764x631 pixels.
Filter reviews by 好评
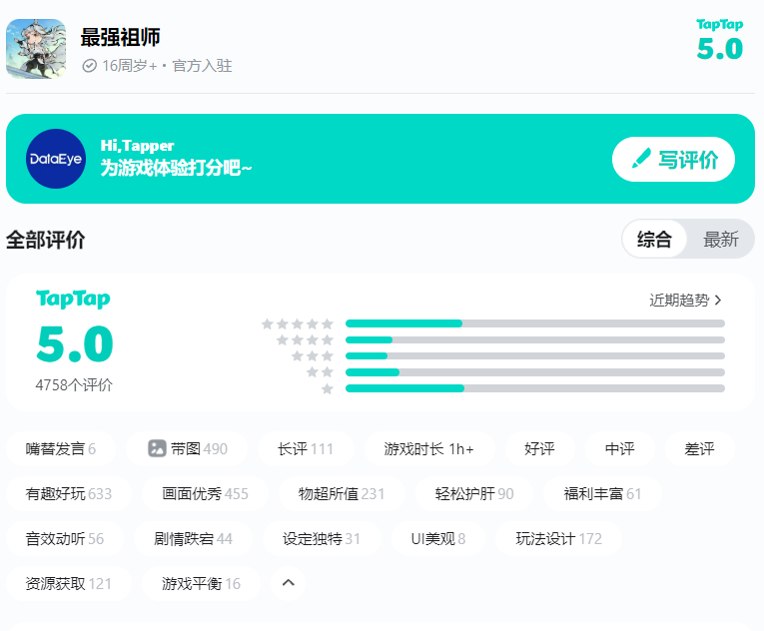tap(539, 449)
